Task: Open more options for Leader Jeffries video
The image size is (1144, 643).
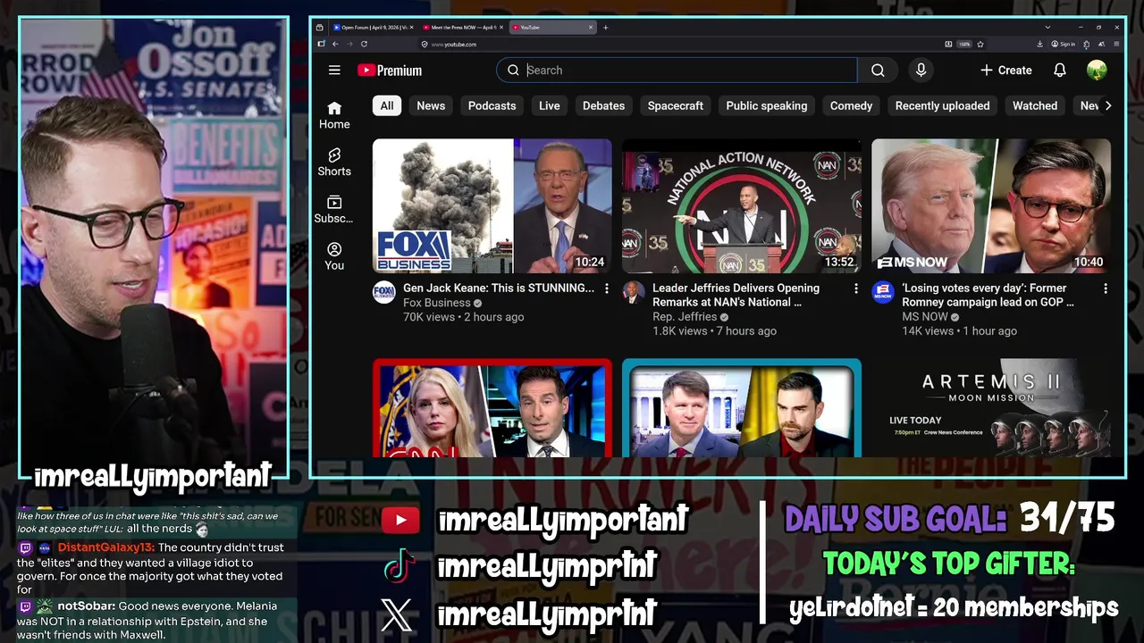Action: [856, 288]
